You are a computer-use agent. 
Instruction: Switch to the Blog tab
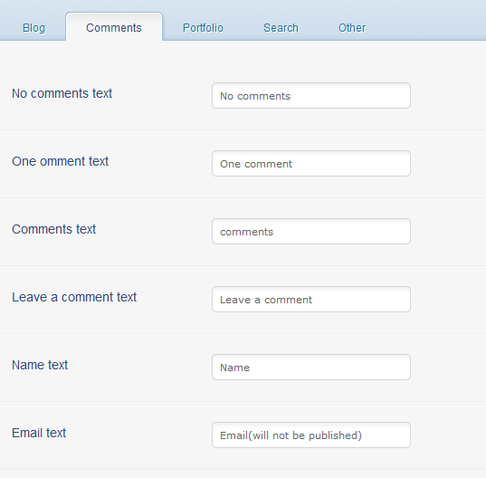(x=33, y=28)
